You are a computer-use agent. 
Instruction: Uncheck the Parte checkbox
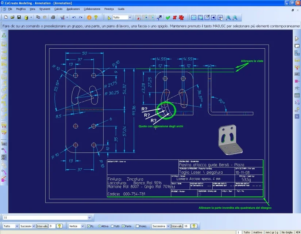tap(123, 226)
